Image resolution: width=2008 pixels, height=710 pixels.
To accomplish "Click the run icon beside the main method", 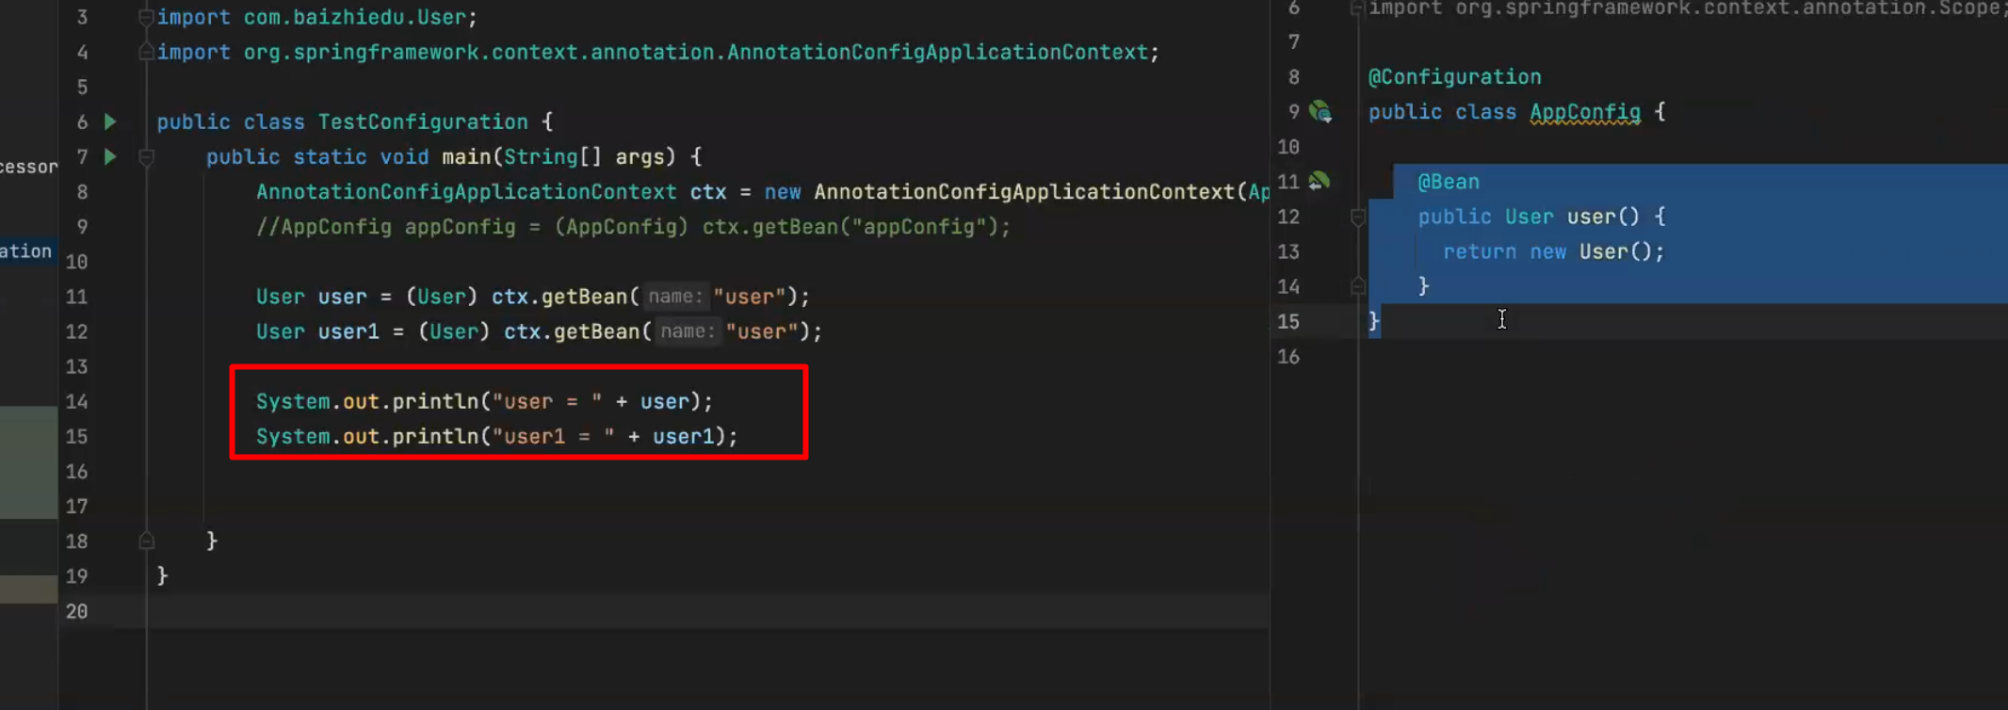I will [110, 156].
